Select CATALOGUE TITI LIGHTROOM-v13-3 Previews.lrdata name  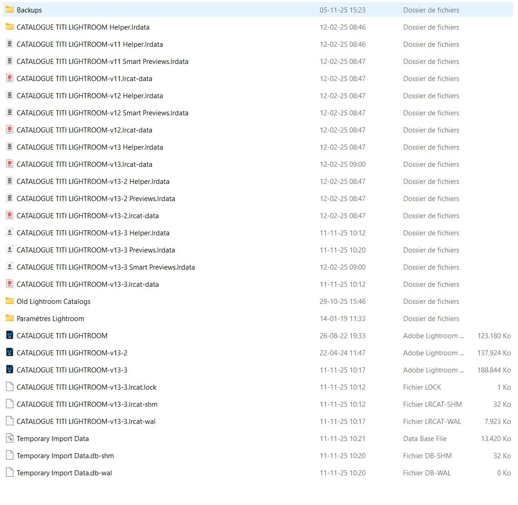[x=96, y=250]
